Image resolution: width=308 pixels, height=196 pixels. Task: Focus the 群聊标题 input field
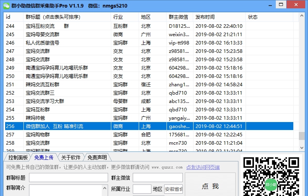pos(68,178)
